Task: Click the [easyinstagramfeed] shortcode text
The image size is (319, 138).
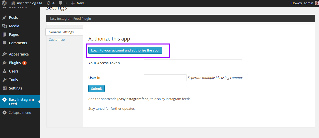Action: click(134, 99)
